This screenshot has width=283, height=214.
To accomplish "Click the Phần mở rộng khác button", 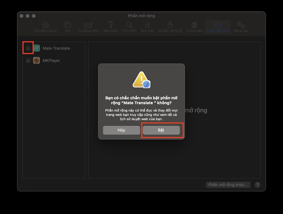I will [x=228, y=185].
